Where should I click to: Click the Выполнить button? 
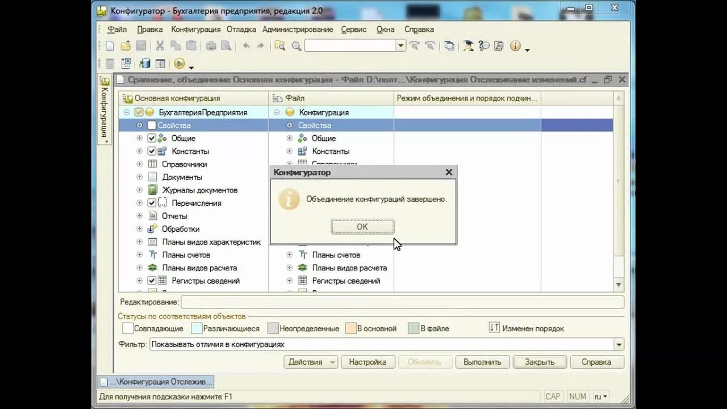482,362
